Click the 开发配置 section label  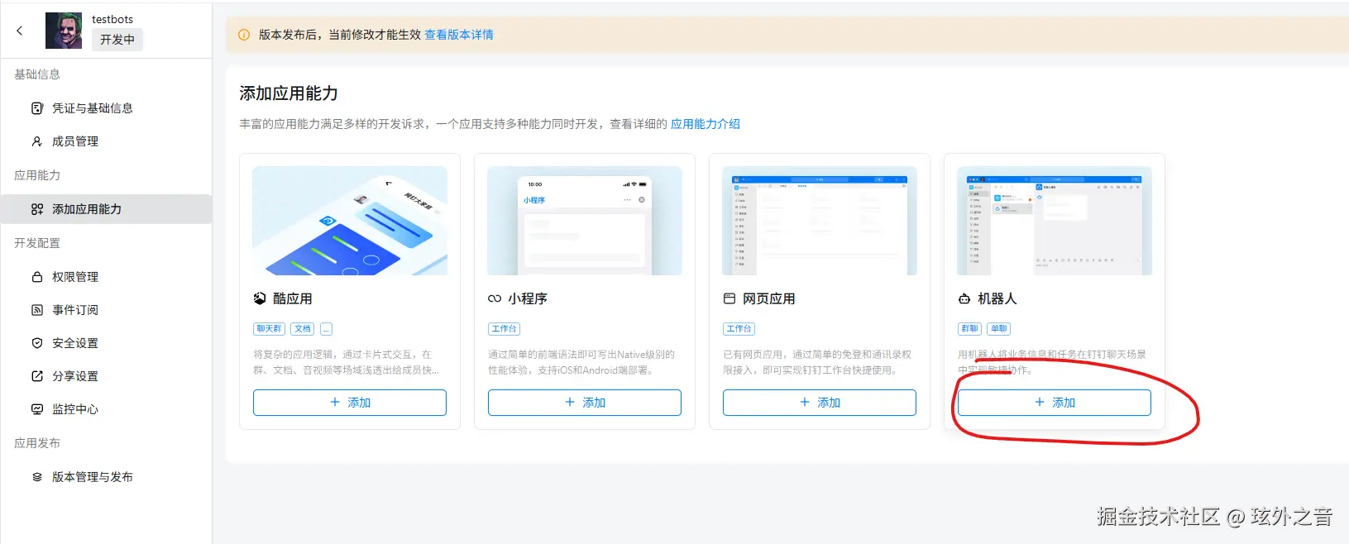[x=37, y=243]
